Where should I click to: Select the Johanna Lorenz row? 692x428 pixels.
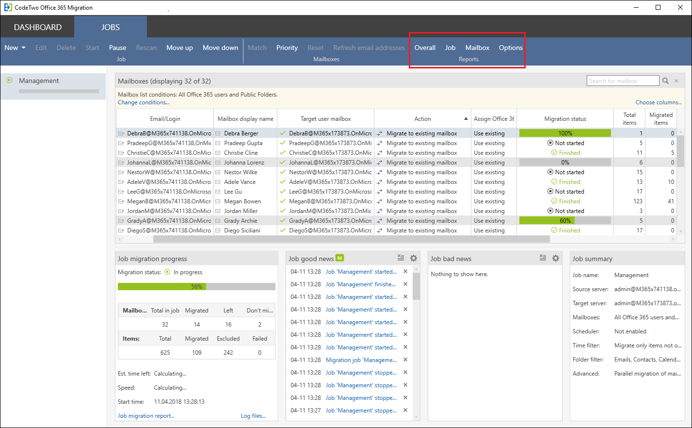[x=397, y=162]
